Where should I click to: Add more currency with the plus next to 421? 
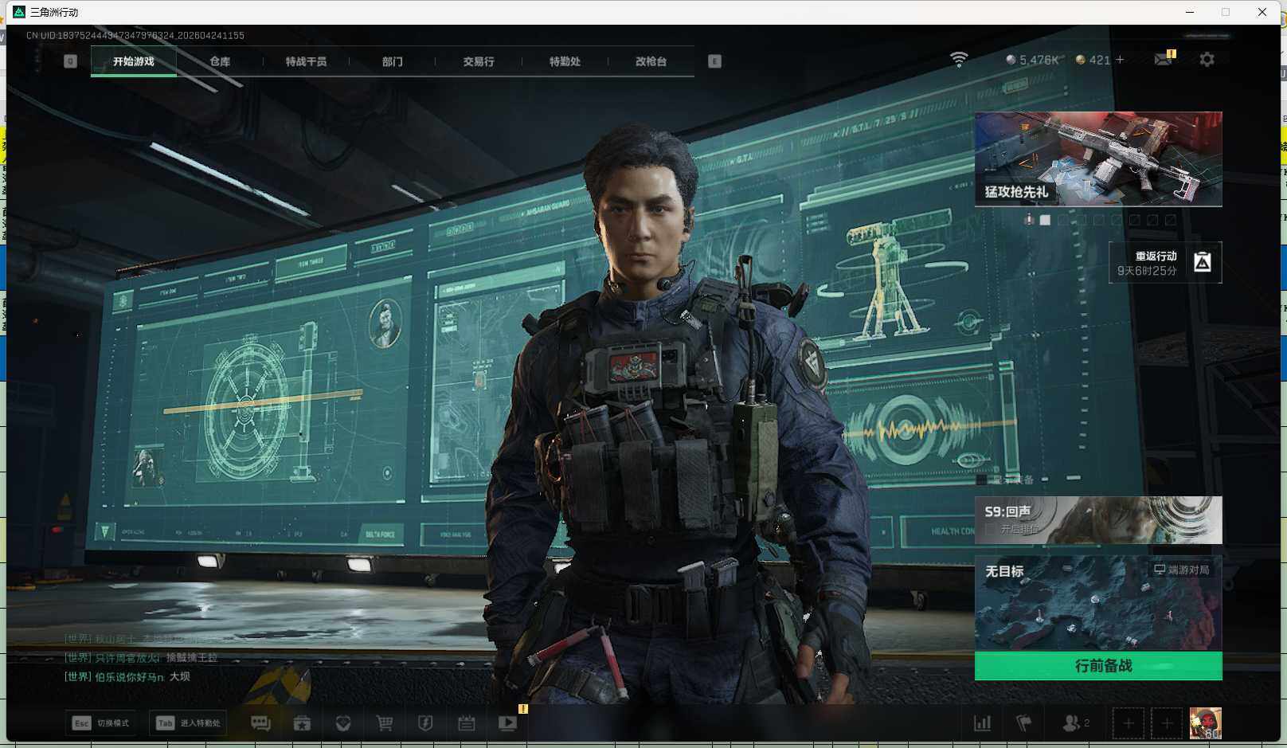pos(1120,60)
